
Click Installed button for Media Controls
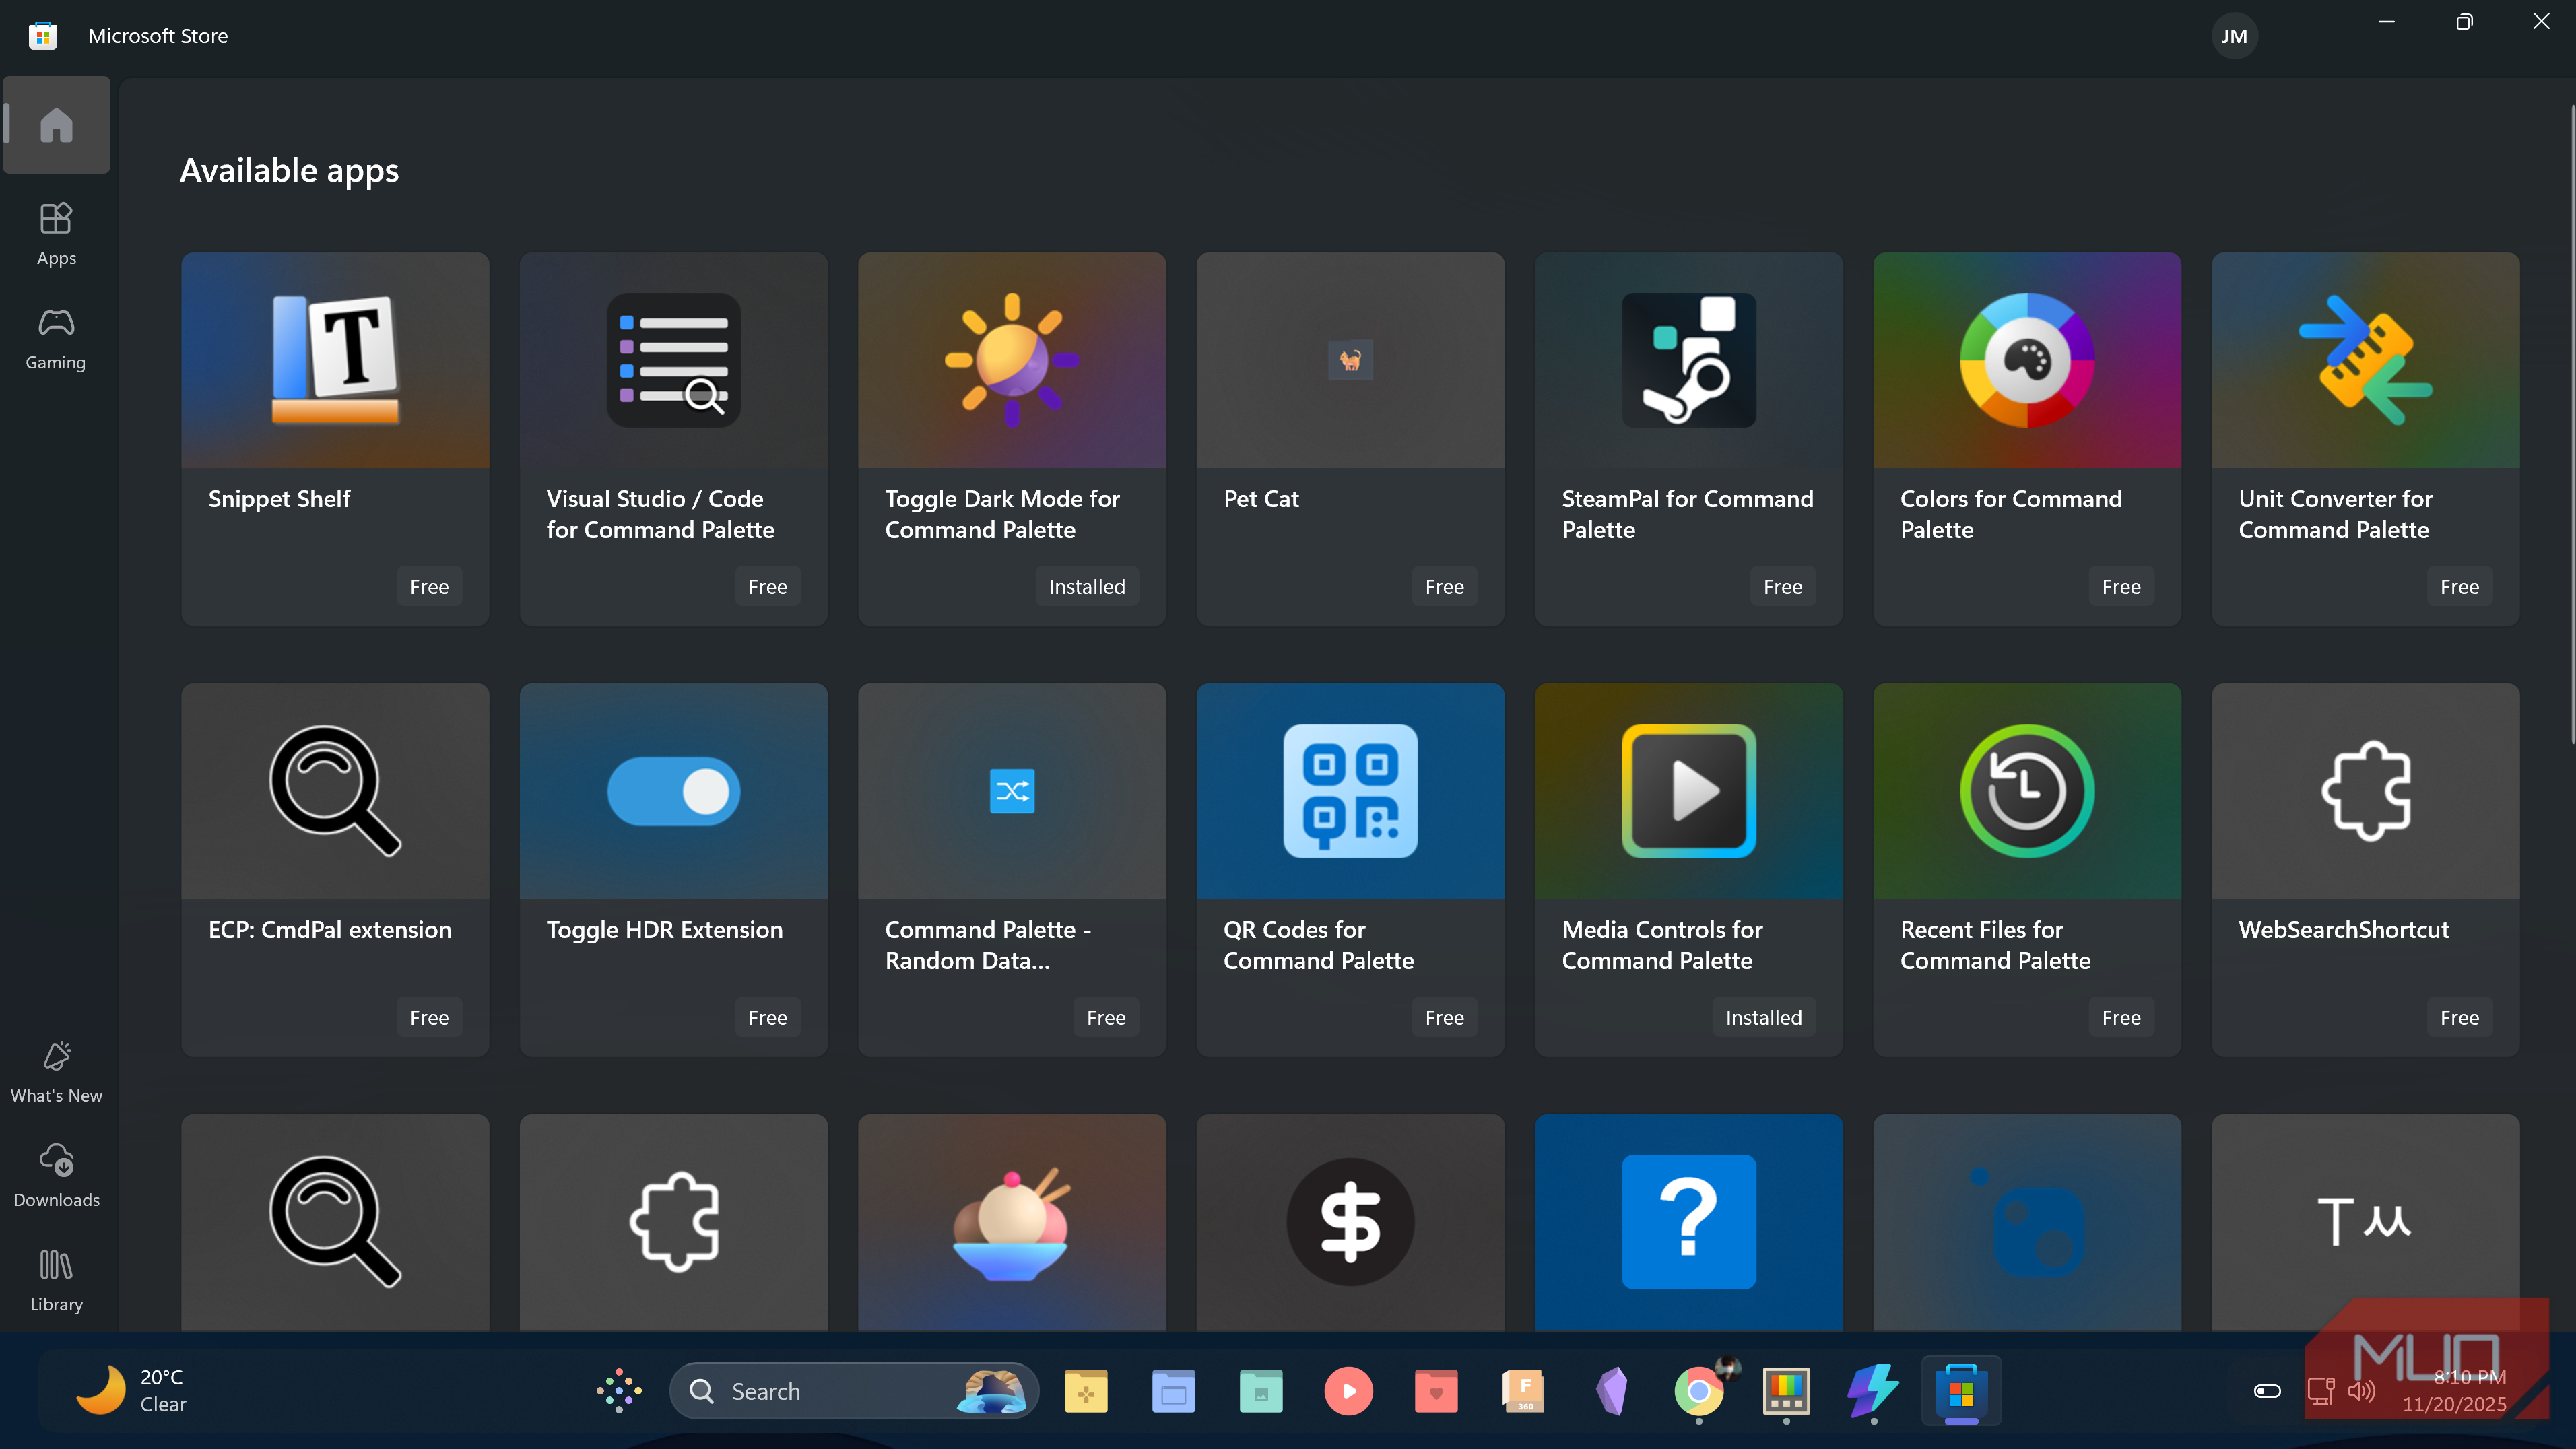click(x=1764, y=1018)
